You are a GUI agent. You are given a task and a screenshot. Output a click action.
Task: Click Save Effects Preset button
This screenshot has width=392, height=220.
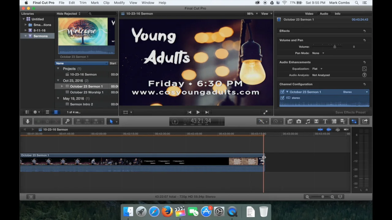point(350,112)
